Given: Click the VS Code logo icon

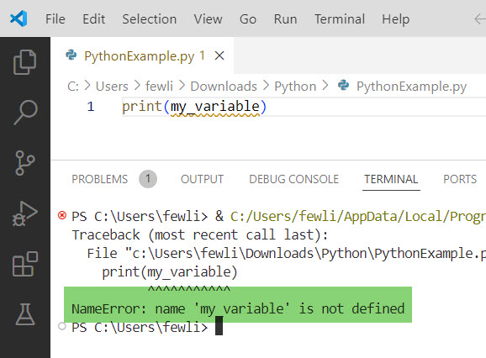Looking at the screenshot, I should click(x=18, y=18).
